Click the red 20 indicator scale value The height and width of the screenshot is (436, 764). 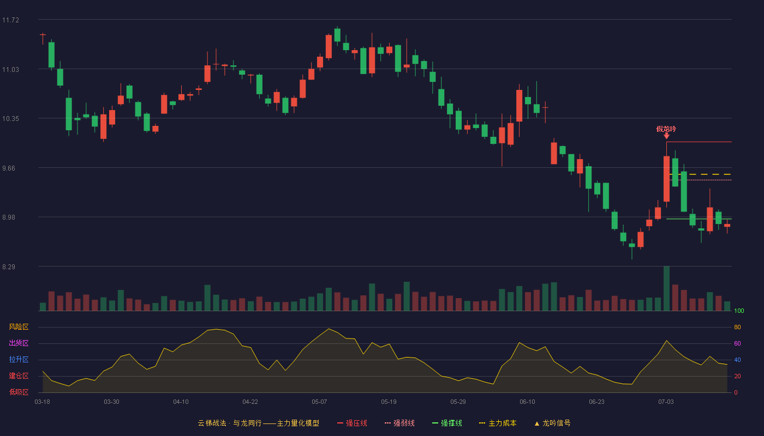pos(737,376)
